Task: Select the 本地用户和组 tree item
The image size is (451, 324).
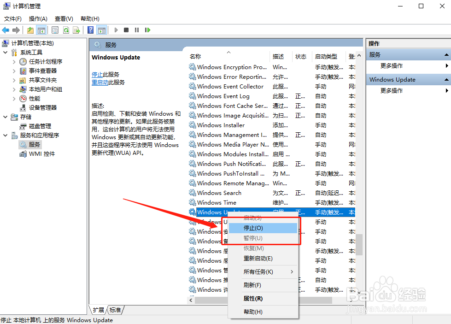Action: [46, 89]
